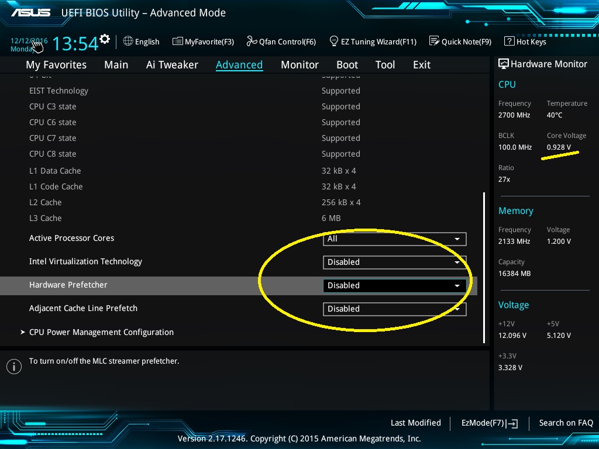Open the Adjacent Cache Line Prefetch dropdown
599x449 pixels.
[395, 309]
